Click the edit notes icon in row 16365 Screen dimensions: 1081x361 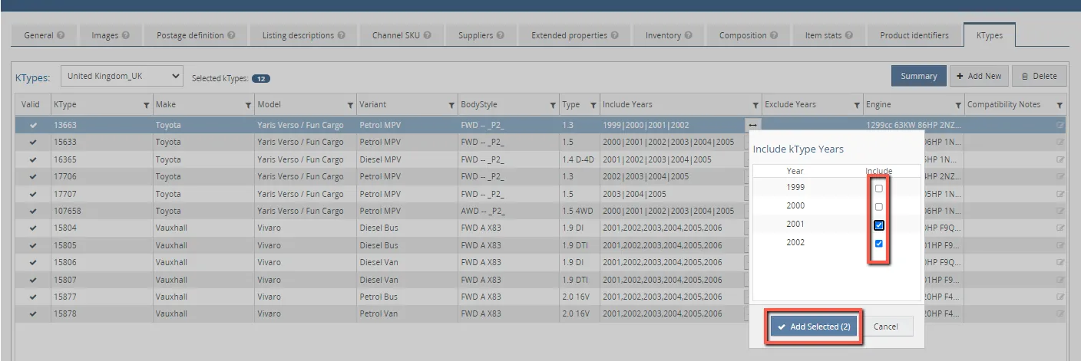pyautogui.click(x=1060, y=159)
